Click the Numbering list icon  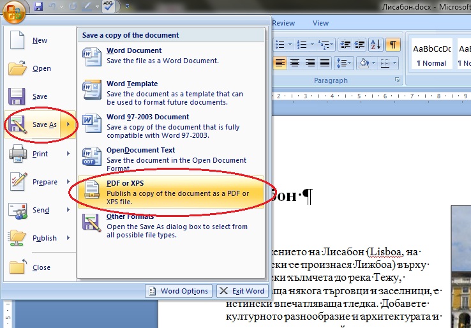(302, 45)
